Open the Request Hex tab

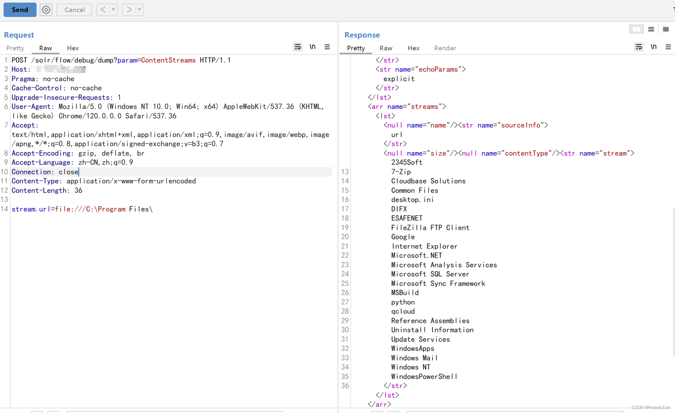73,48
